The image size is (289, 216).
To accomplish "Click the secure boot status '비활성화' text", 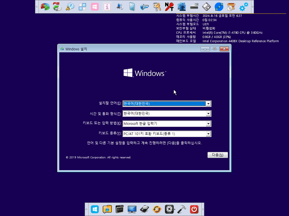I will (209, 28).
